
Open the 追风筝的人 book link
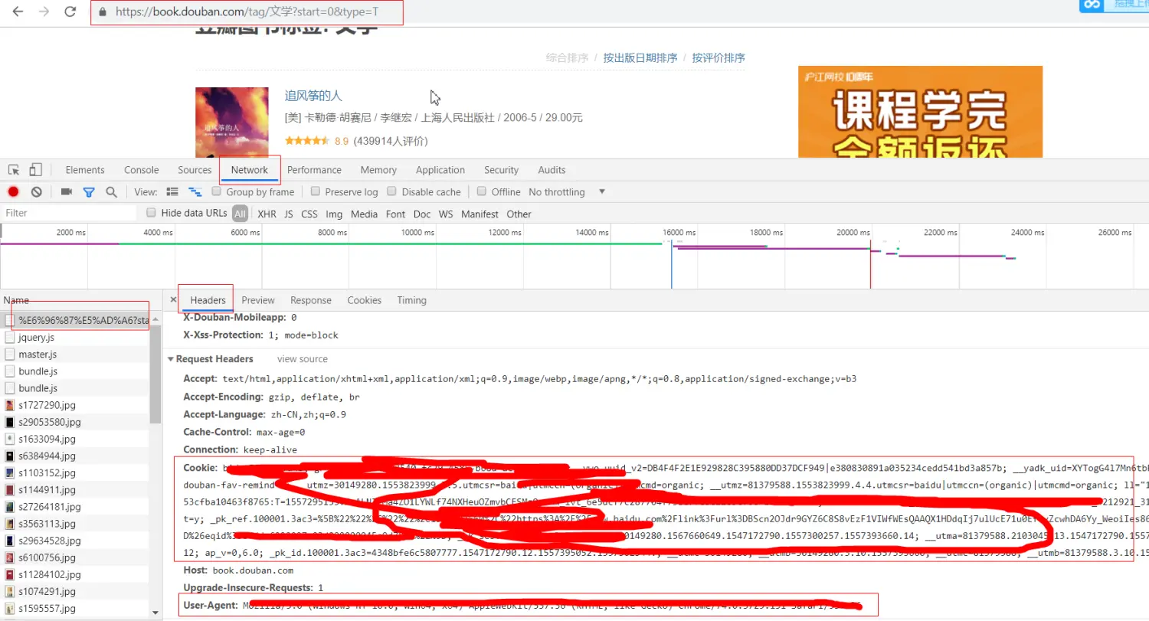pos(313,96)
